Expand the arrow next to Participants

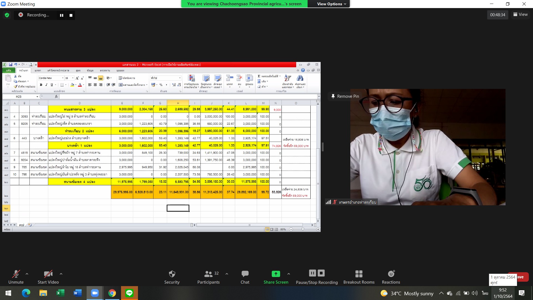(x=227, y=274)
